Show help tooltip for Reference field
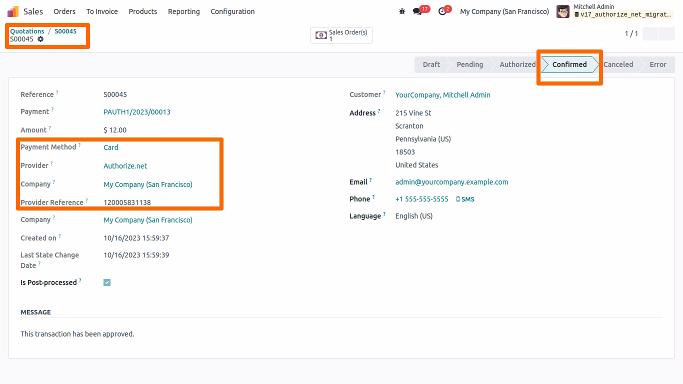Image resolution: width=683 pixels, height=384 pixels. (x=57, y=92)
